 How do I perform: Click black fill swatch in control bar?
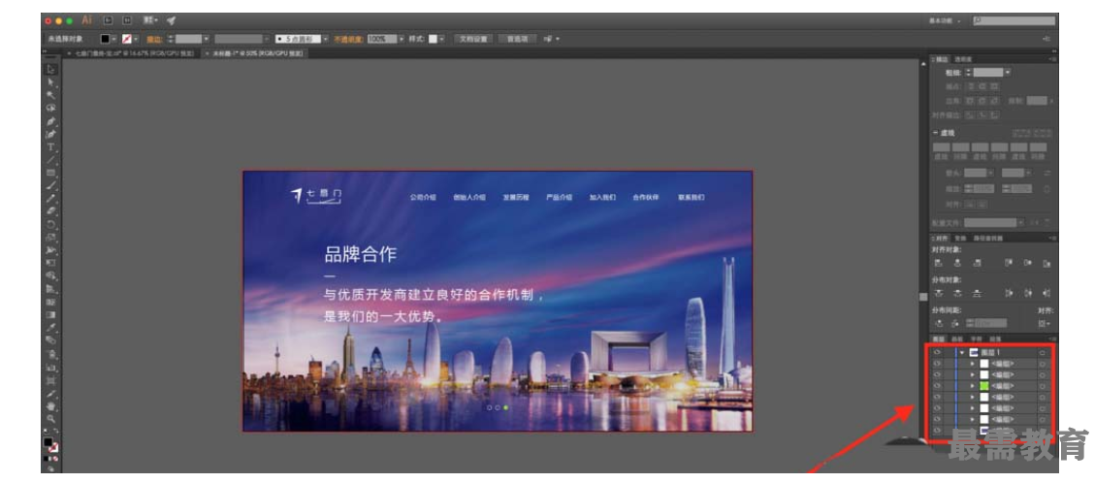tap(105, 39)
